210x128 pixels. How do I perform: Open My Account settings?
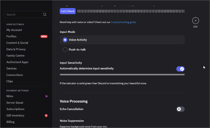tap(14, 30)
